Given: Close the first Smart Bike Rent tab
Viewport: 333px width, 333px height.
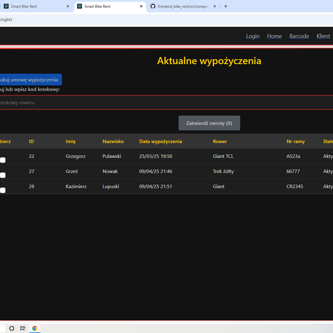Looking at the screenshot, I should click(68, 7).
